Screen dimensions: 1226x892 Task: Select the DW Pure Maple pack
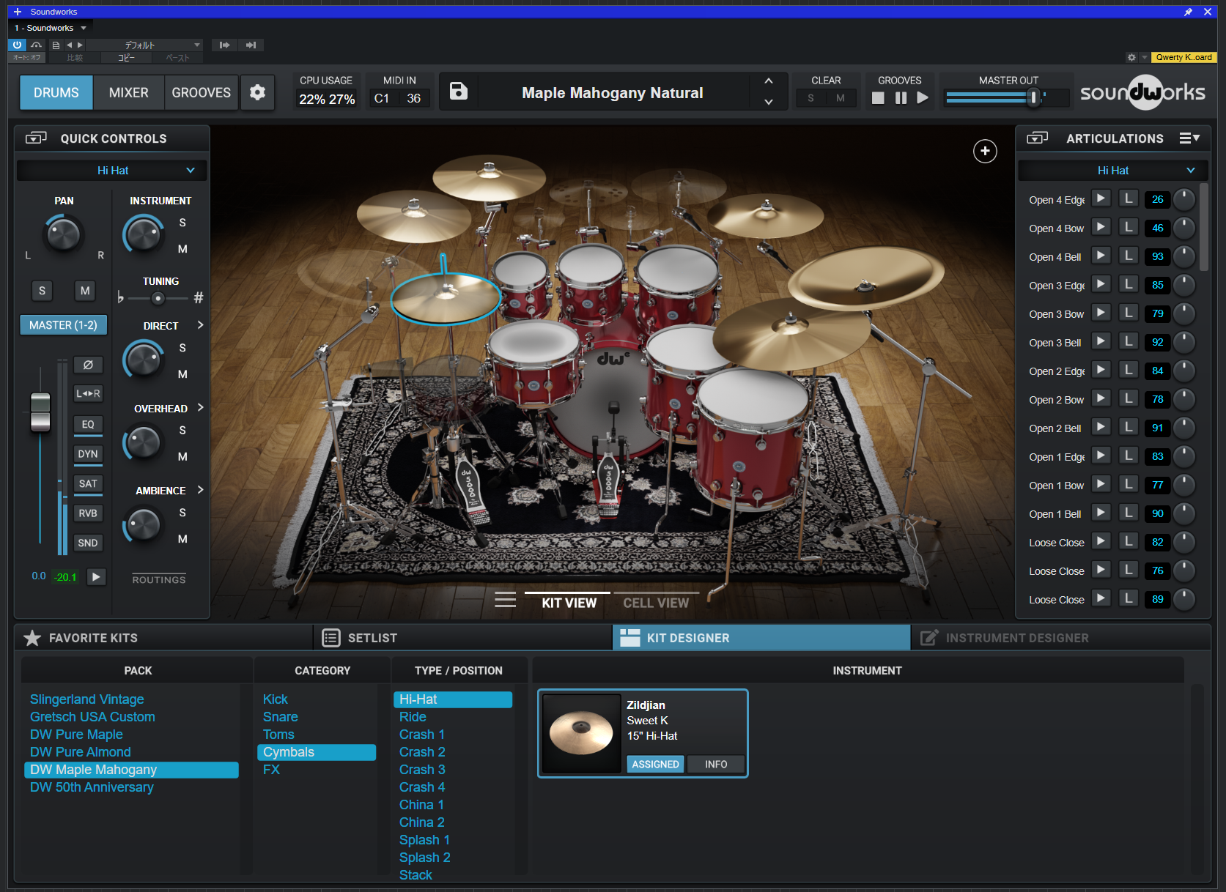pos(76,735)
